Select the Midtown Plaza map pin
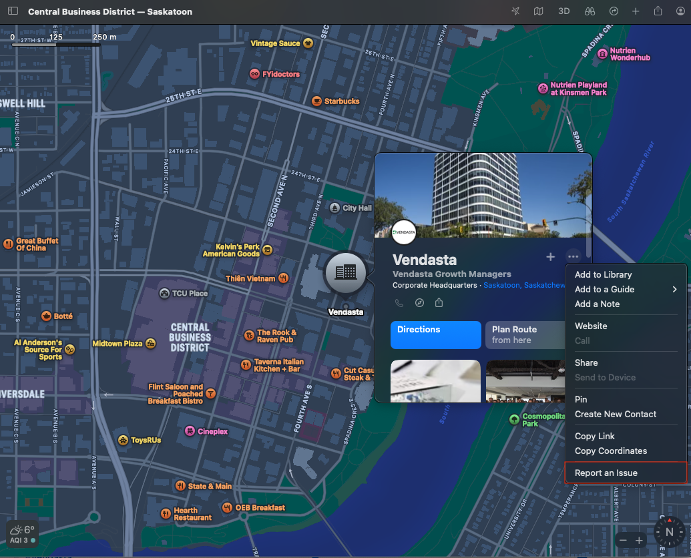This screenshot has width=691, height=558. [x=150, y=344]
